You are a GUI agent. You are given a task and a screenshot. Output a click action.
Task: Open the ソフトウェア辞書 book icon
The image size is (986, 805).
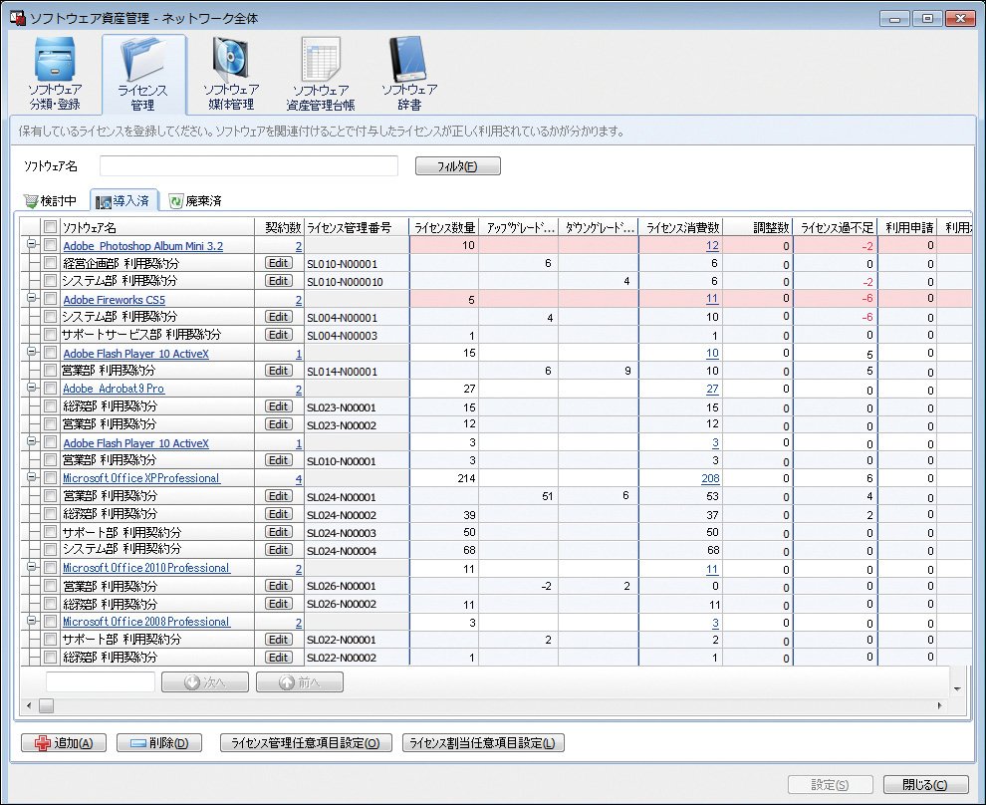pos(408,61)
